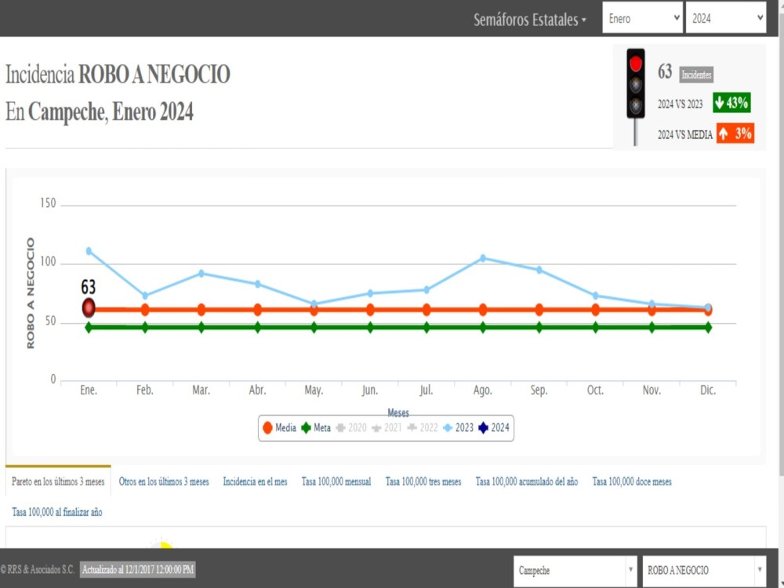Click Tasa 100,000 al finalizar año link
Image resolution: width=784 pixels, height=588 pixels.
pyautogui.click(x=57, y=512)
